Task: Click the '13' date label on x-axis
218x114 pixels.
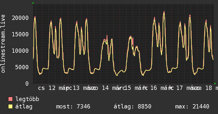Action: [x=76, y=88]
